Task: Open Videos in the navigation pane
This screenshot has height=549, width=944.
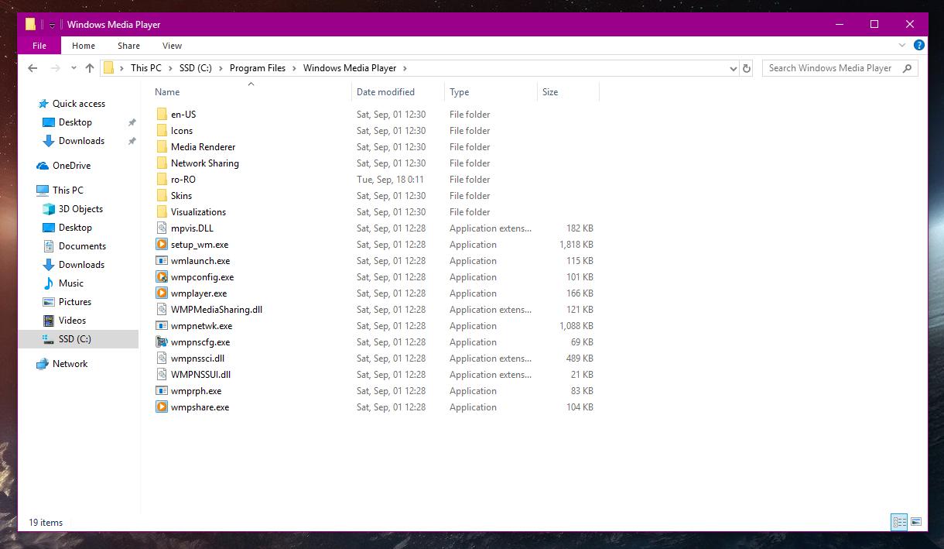Action: tap(72, 321)
